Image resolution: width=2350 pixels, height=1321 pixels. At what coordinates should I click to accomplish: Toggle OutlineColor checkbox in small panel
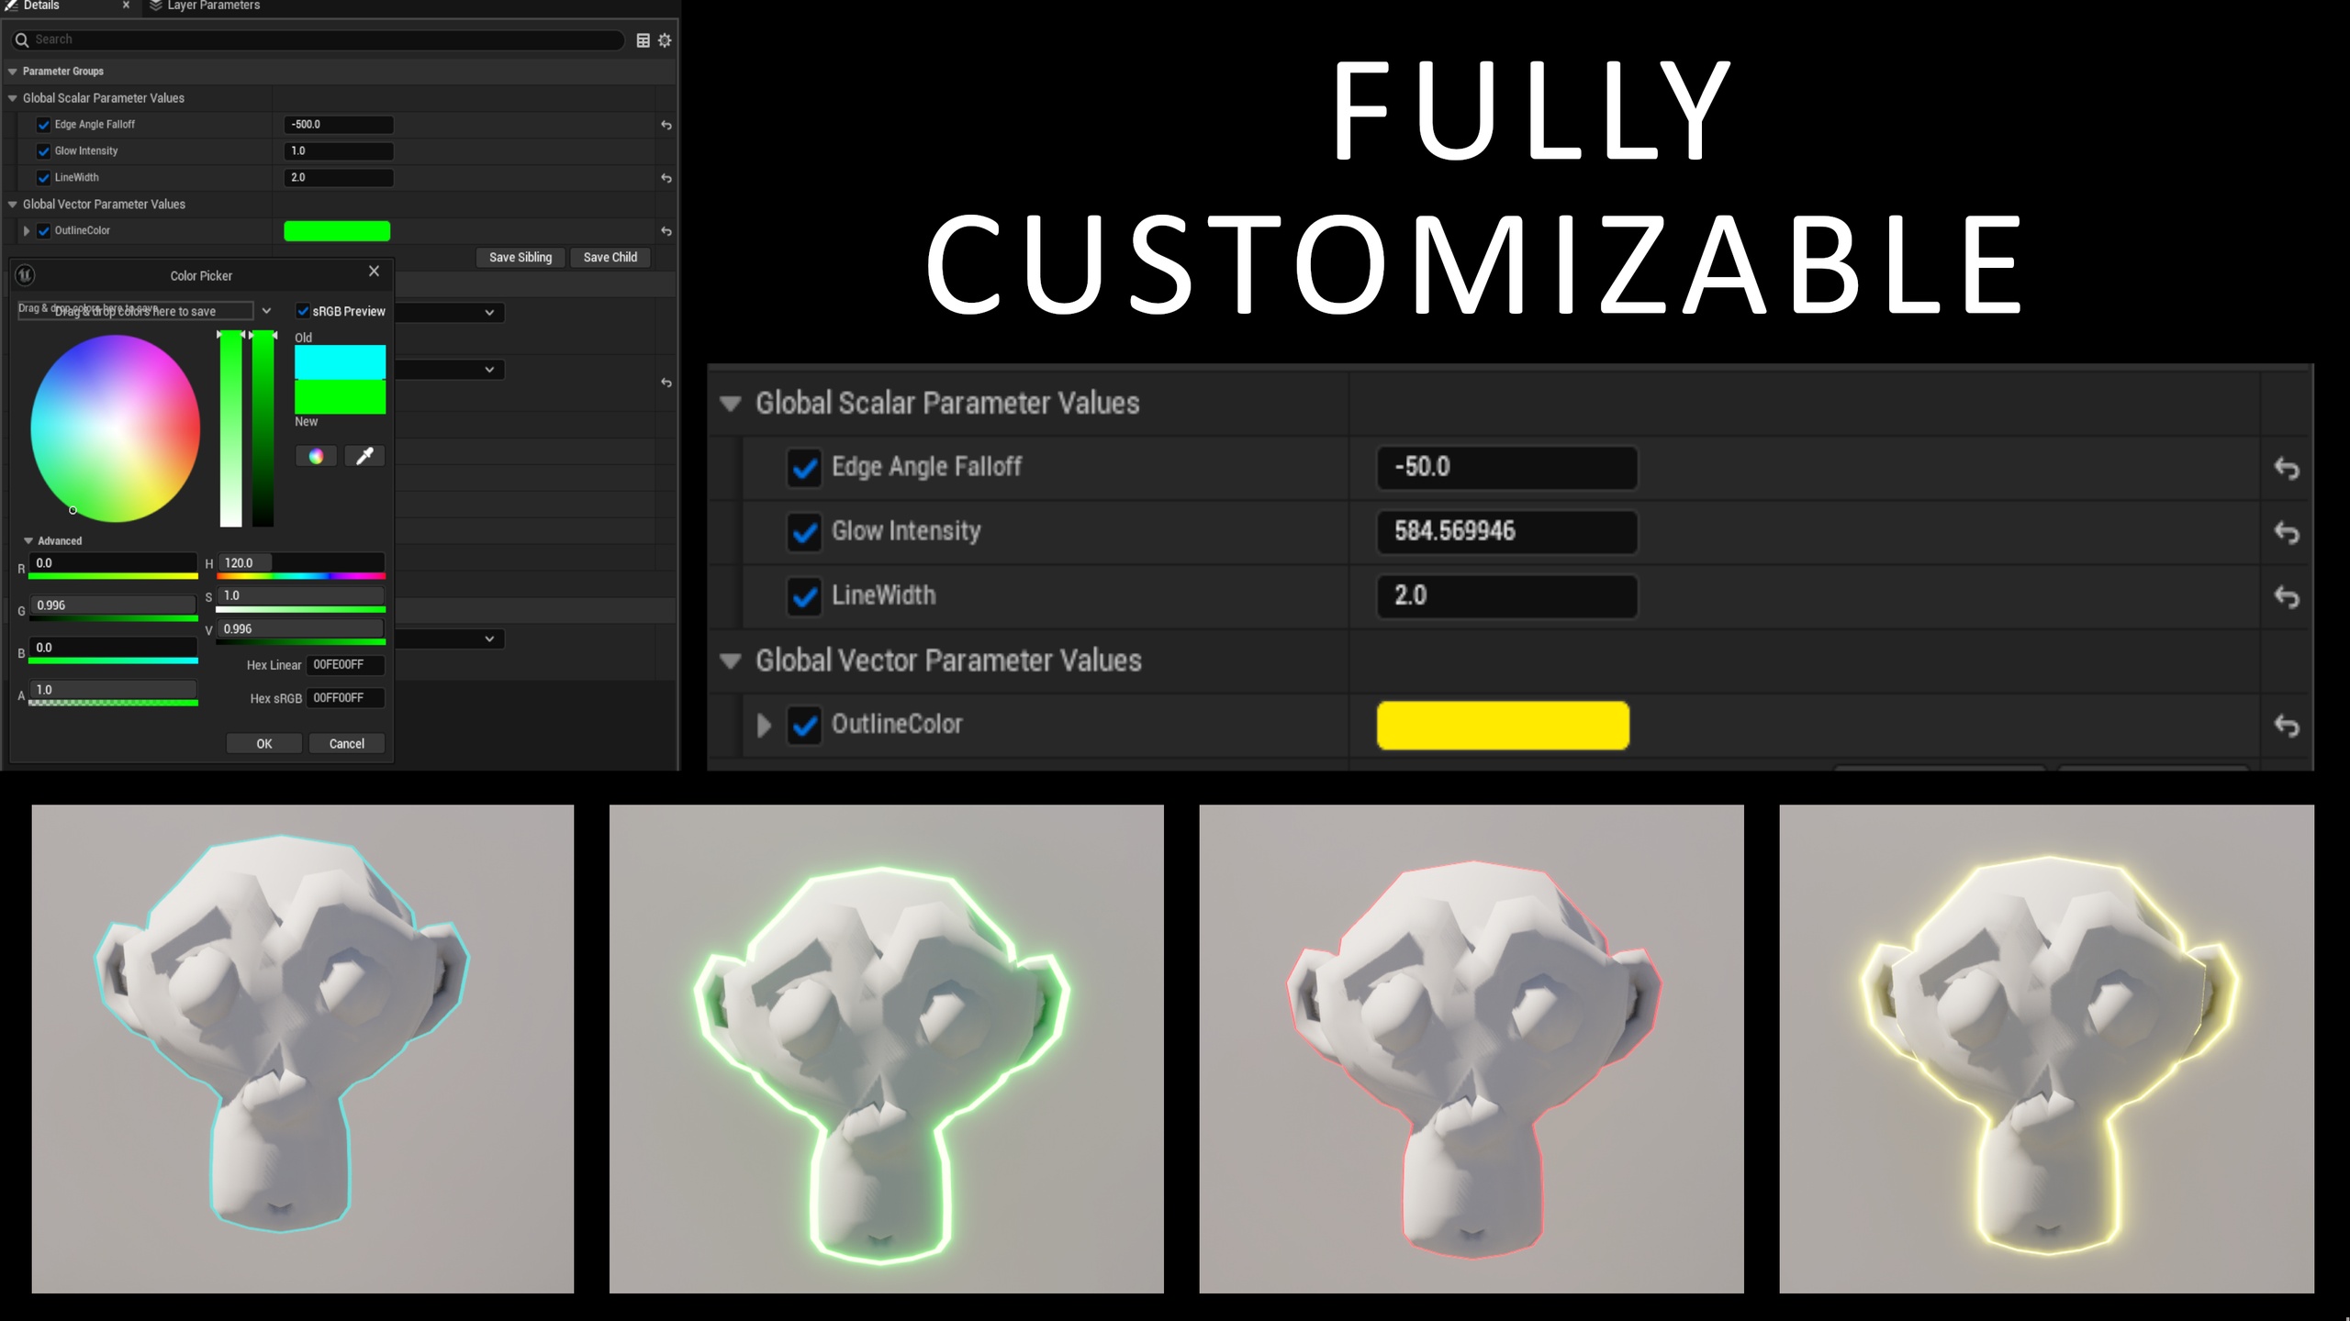point(43,231)
